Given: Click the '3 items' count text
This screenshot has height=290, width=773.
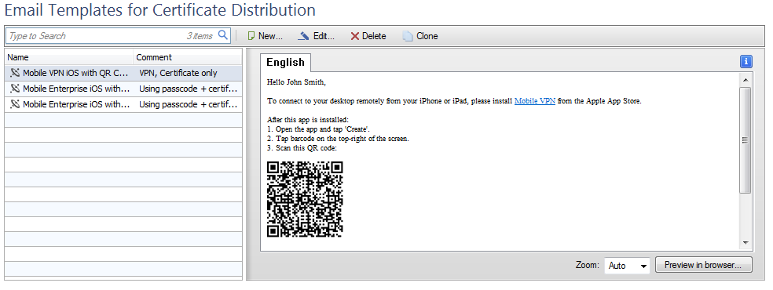Looking at the screenshot, I should [x=200, y=36].
